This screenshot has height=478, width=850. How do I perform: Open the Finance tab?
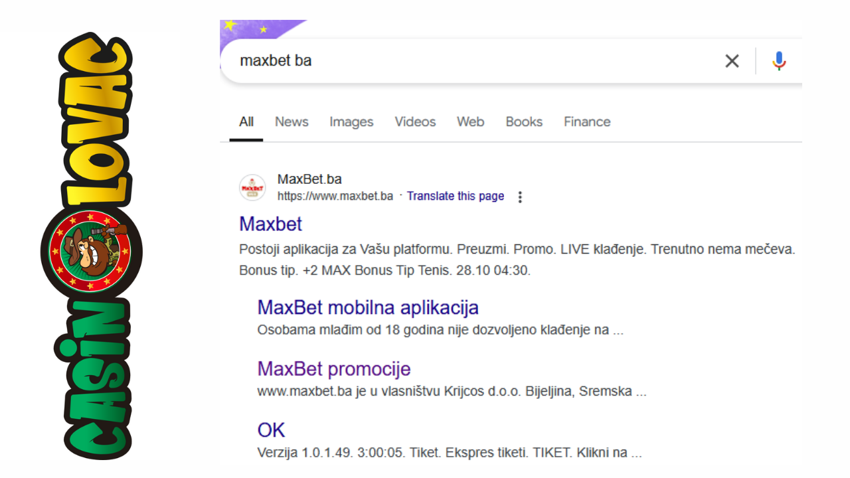587,122
